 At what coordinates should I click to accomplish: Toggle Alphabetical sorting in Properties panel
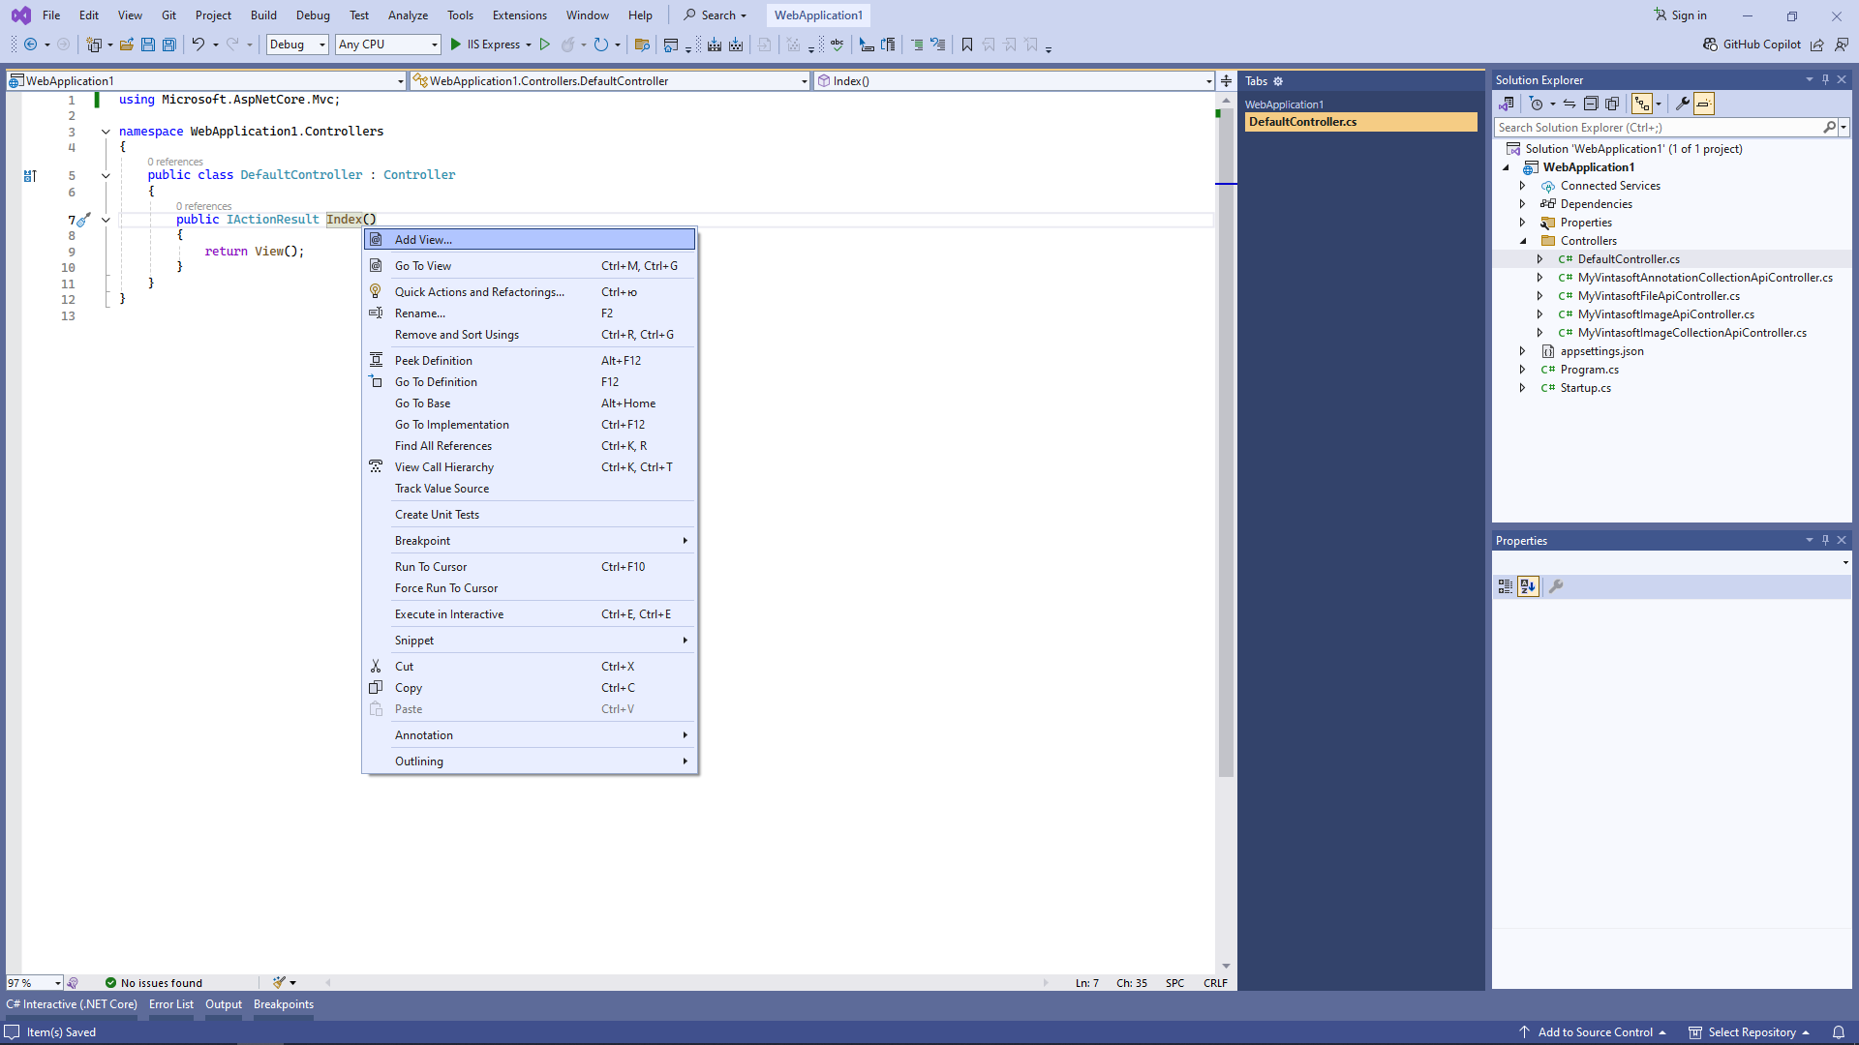click(1528, 586)
